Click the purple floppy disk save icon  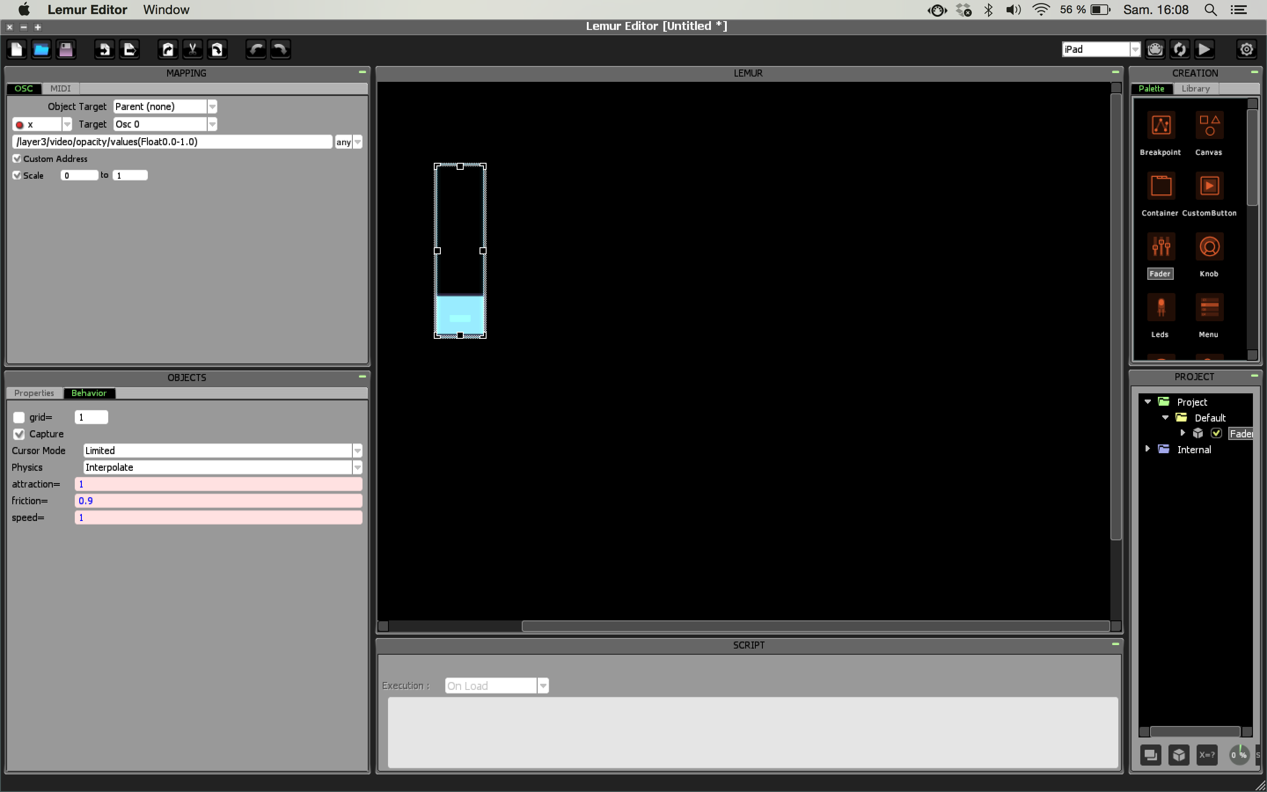[66, 49]
